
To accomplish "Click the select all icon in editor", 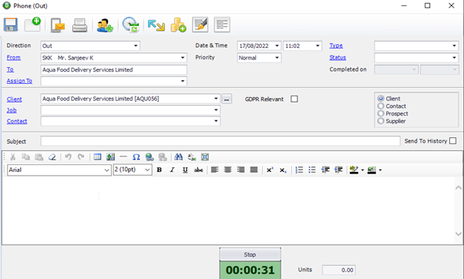I will point(205,157).
